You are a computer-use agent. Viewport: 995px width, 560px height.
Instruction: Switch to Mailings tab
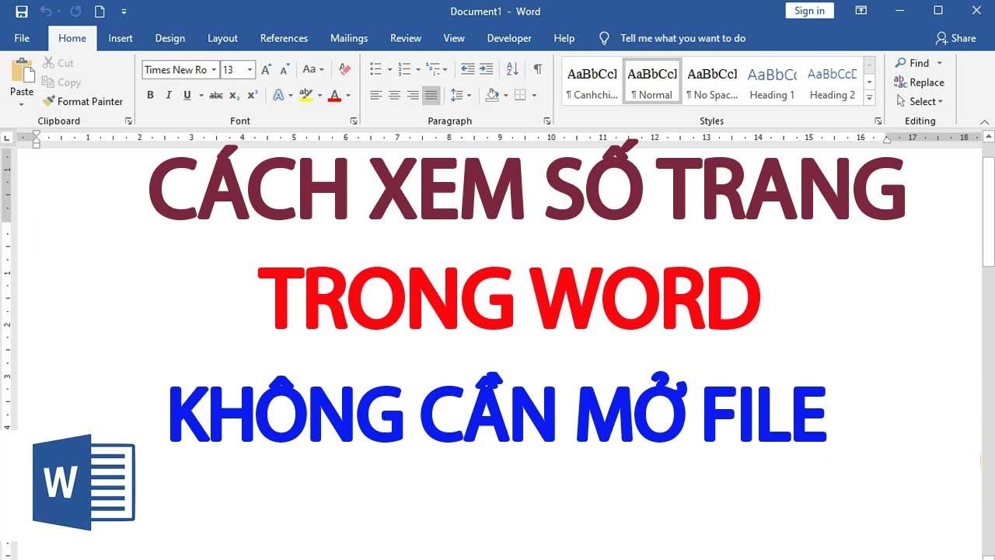[349, 38]
